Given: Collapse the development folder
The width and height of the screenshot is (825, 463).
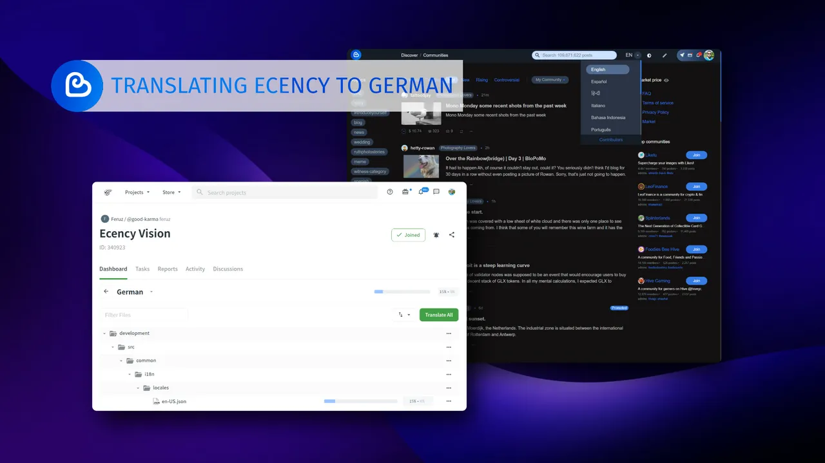Looking at the screenshot, I should pos(104,334).
